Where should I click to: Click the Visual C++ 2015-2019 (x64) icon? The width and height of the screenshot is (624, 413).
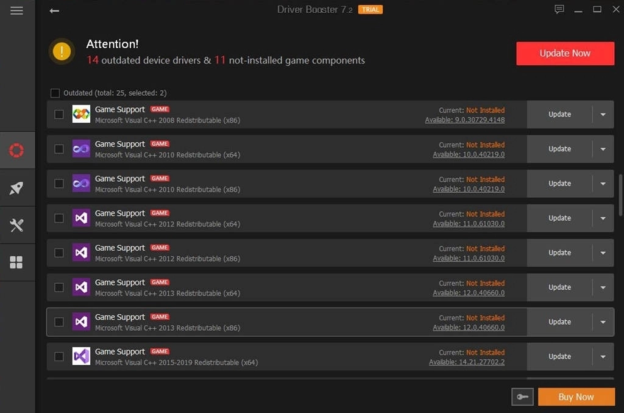point(81,356)
